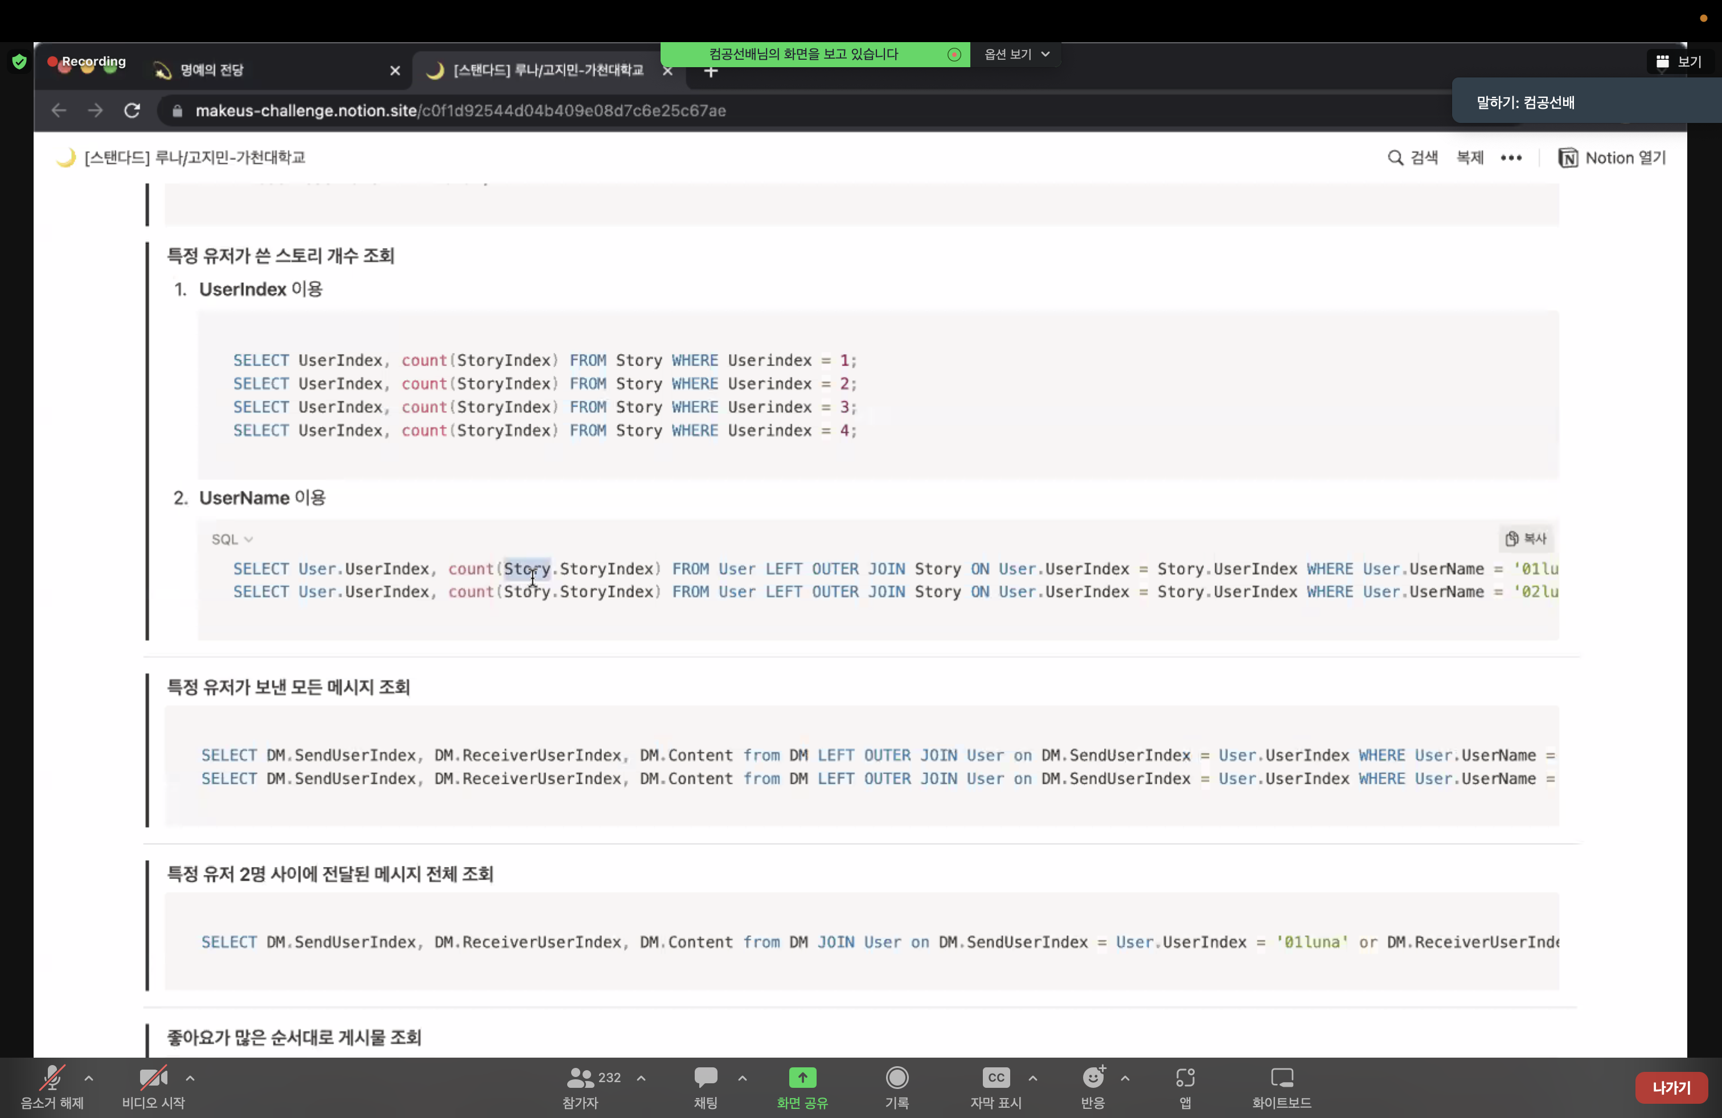Image resolution: width=1722 pixels, height=1118 pixels.
Task: Click the green share screen button
Action: click(802, 1086)
